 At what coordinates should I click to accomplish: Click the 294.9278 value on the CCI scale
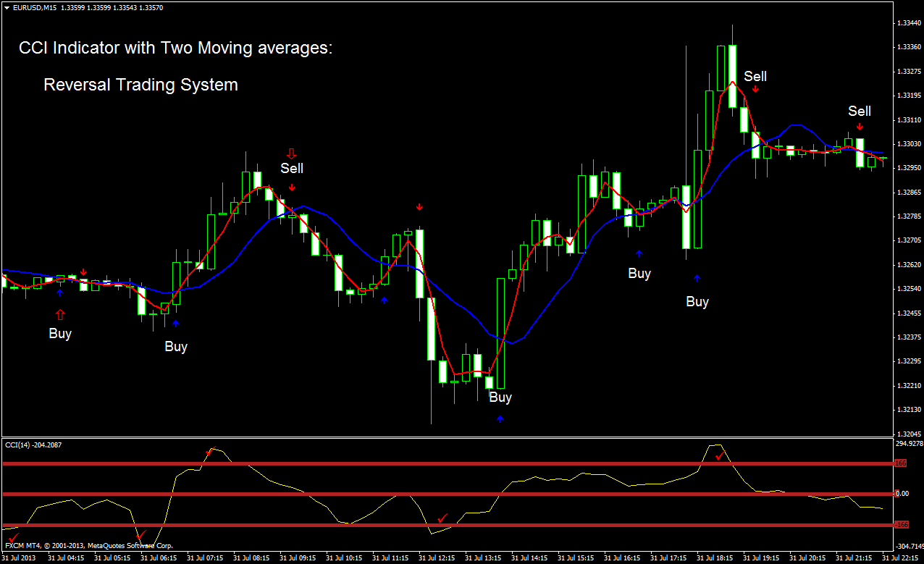pos(908,443)
